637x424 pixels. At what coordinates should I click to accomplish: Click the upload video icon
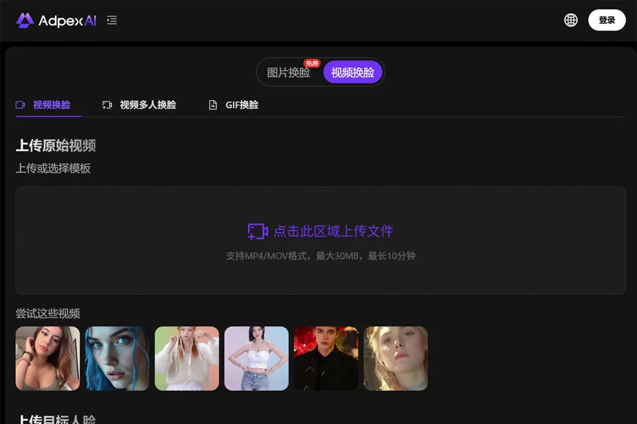[x=257, y=232]
